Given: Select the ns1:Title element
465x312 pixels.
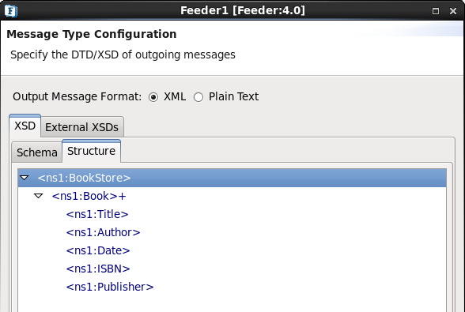Looking at the screenshot, I should click(x=97, y=214).
